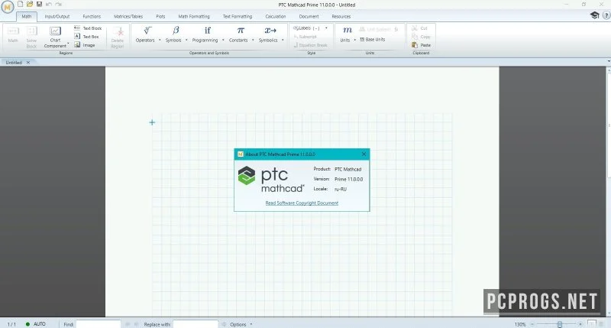Click the zoom in plus button
This screenshot has width=611, height=328.
580,324
